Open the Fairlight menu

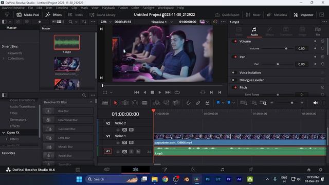149,8
